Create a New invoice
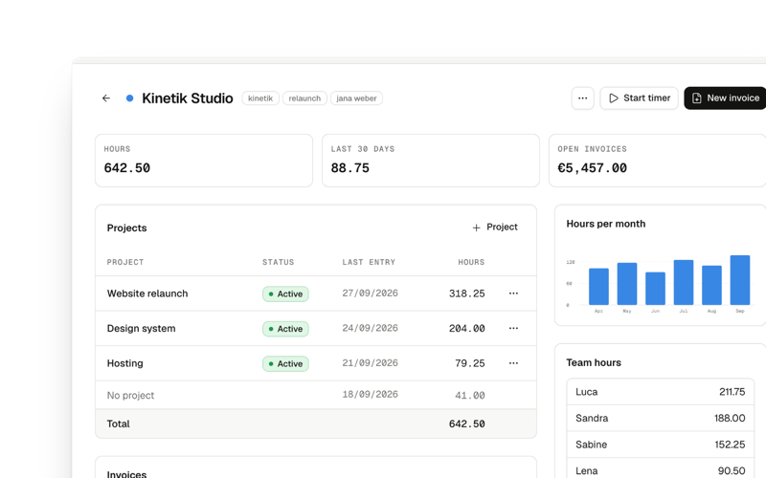 (725, 98)
